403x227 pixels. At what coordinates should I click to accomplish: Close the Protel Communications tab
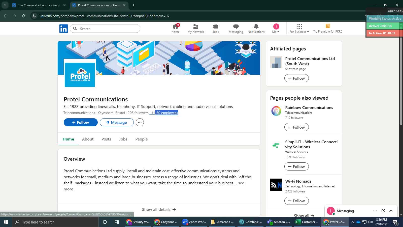[124, 5]
